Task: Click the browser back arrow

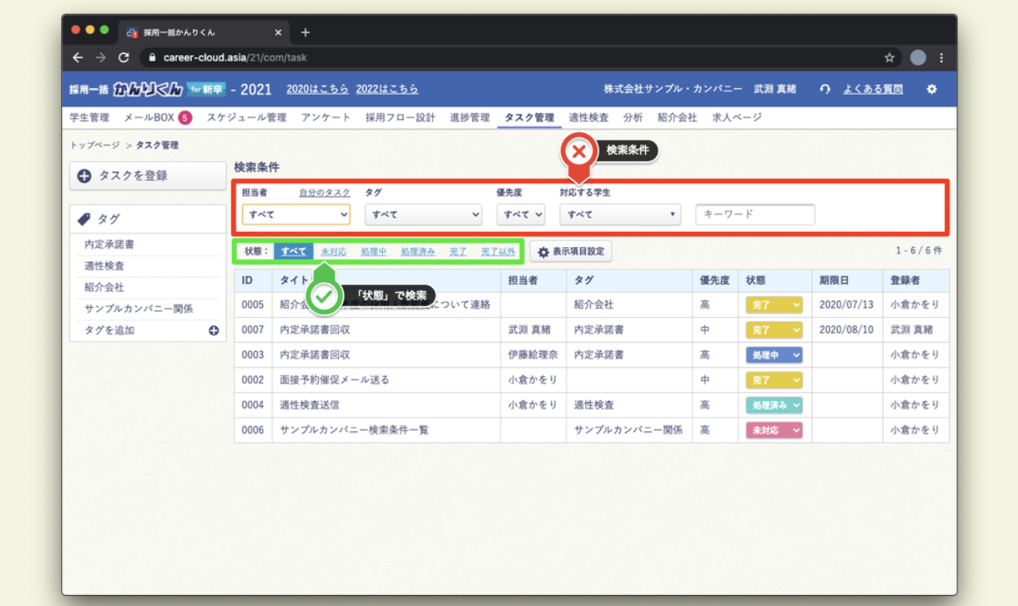Action: pos(77,58)
